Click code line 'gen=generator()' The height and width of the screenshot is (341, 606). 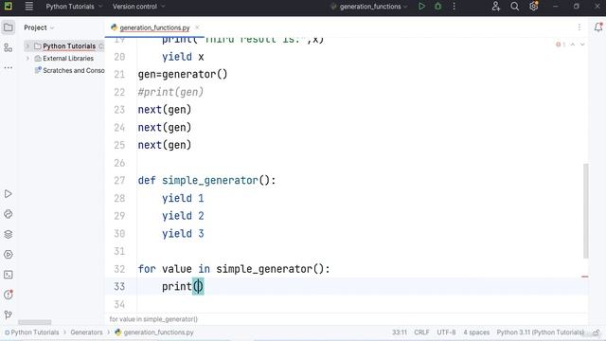click(183, 74)
